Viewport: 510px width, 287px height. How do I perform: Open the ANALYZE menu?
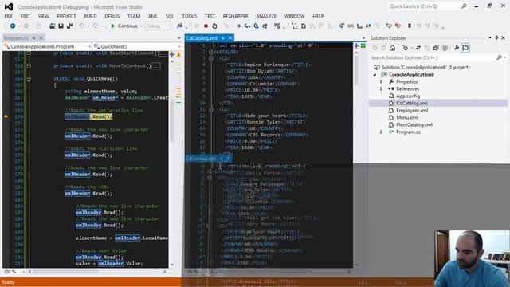coord(266,16)
